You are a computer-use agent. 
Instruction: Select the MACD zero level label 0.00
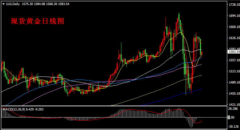[231, 118]
